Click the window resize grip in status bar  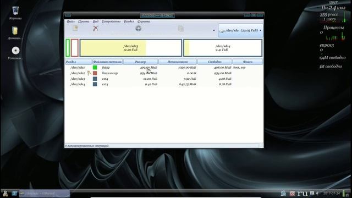click(x=261, y=146)
